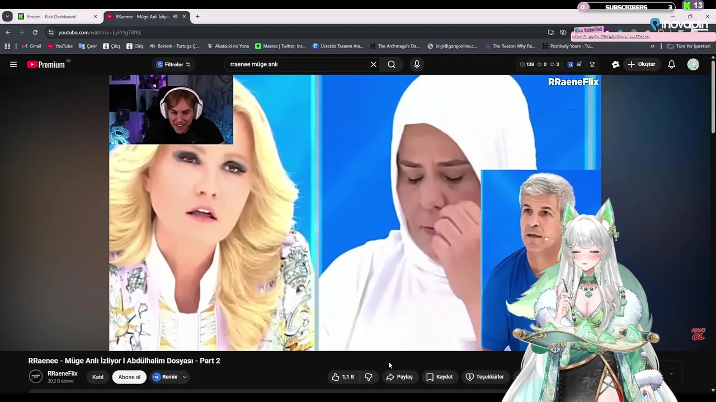716x402 pixels.
Task: Open YouTube notifications bell
Action: pyautogui.click(x=671, y=64)
